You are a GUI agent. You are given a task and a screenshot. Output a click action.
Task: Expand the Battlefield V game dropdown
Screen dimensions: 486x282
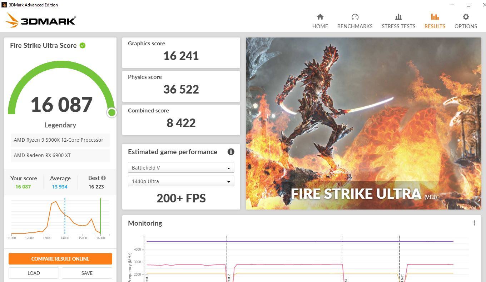tap(181, 168)
